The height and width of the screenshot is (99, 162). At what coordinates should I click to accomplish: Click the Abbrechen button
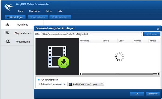[x=153, y=94]
